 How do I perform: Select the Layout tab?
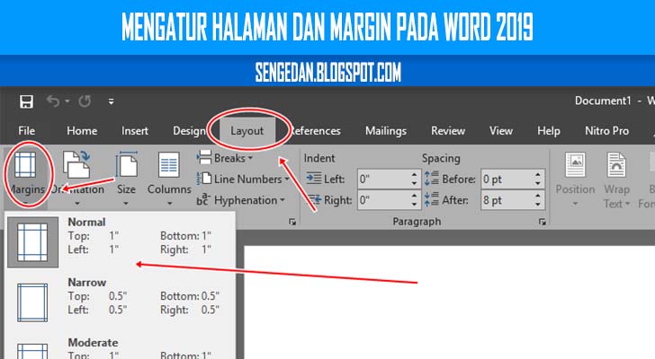247,131
